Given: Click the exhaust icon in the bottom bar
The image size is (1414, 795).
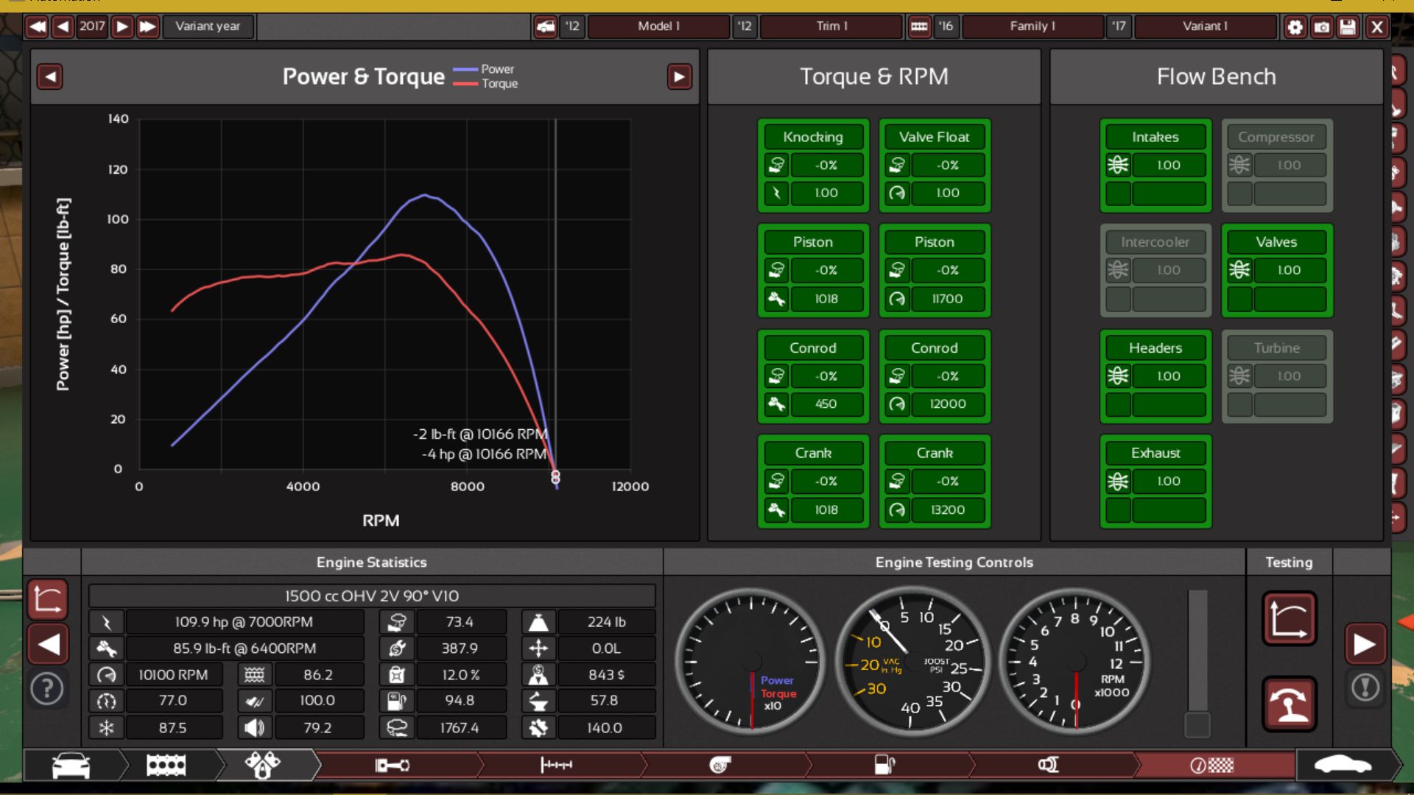Looking at the screenshot, I should (1048, 766).
